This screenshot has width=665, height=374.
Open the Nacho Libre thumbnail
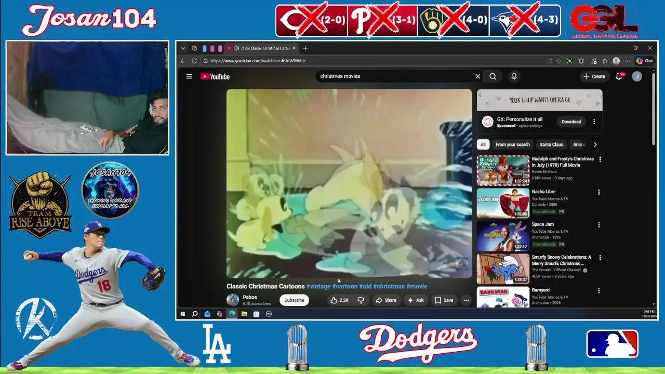pyautogui.click(x=503, y=203)
